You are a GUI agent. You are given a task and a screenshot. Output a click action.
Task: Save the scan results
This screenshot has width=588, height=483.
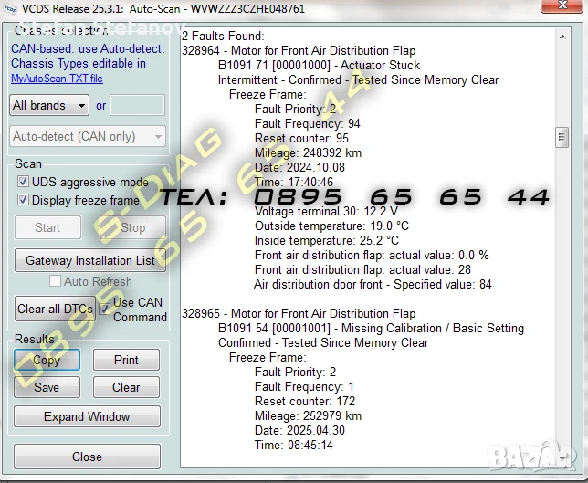click(47, 387)
